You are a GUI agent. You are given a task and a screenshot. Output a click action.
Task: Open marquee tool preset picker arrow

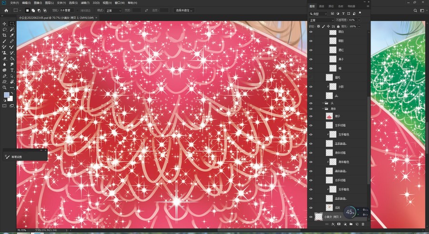[x=20, y=10]
